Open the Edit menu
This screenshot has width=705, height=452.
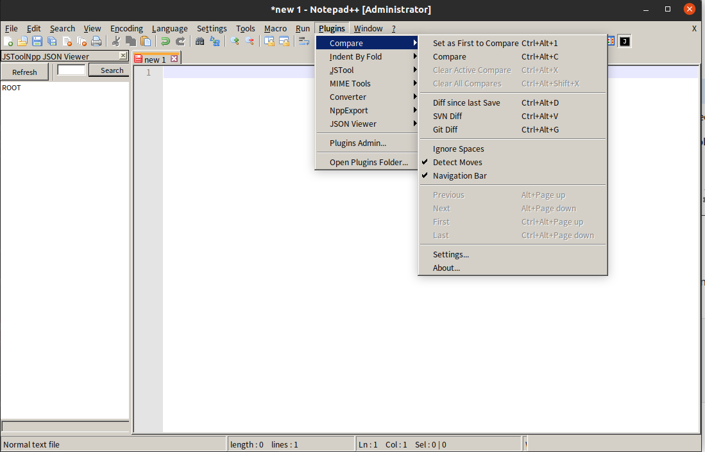34,28
